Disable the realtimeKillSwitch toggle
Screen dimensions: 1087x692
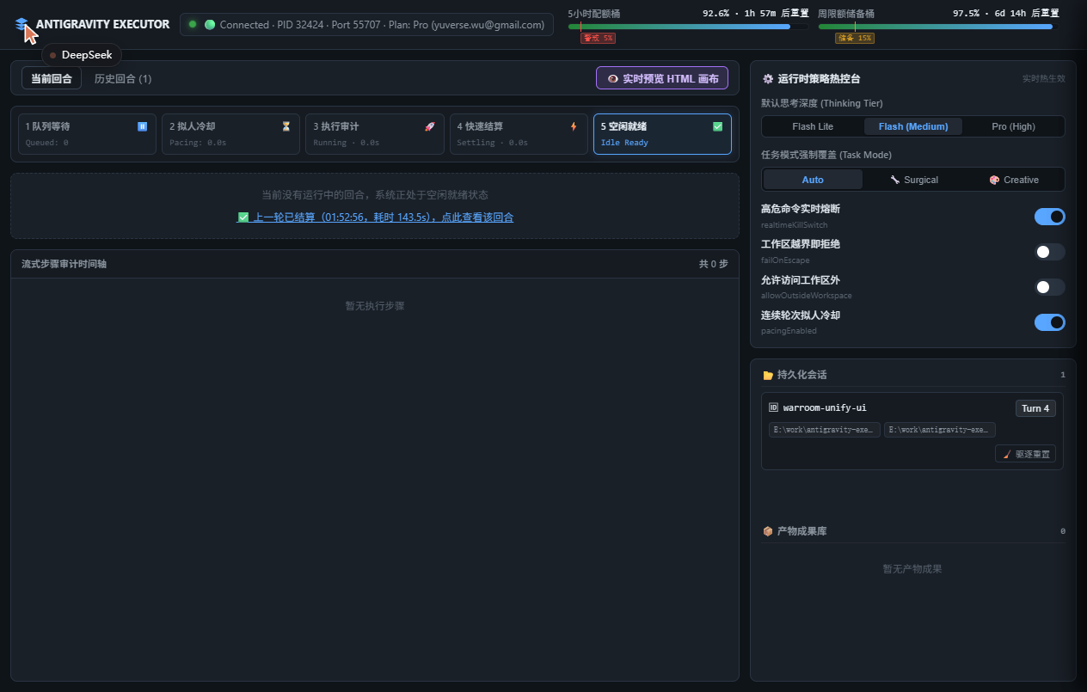click(x=1049, y=217)
